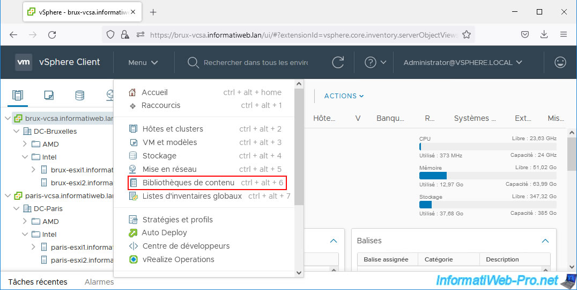Click the Centre de développeurs code icon

click(x=133, y=246)
